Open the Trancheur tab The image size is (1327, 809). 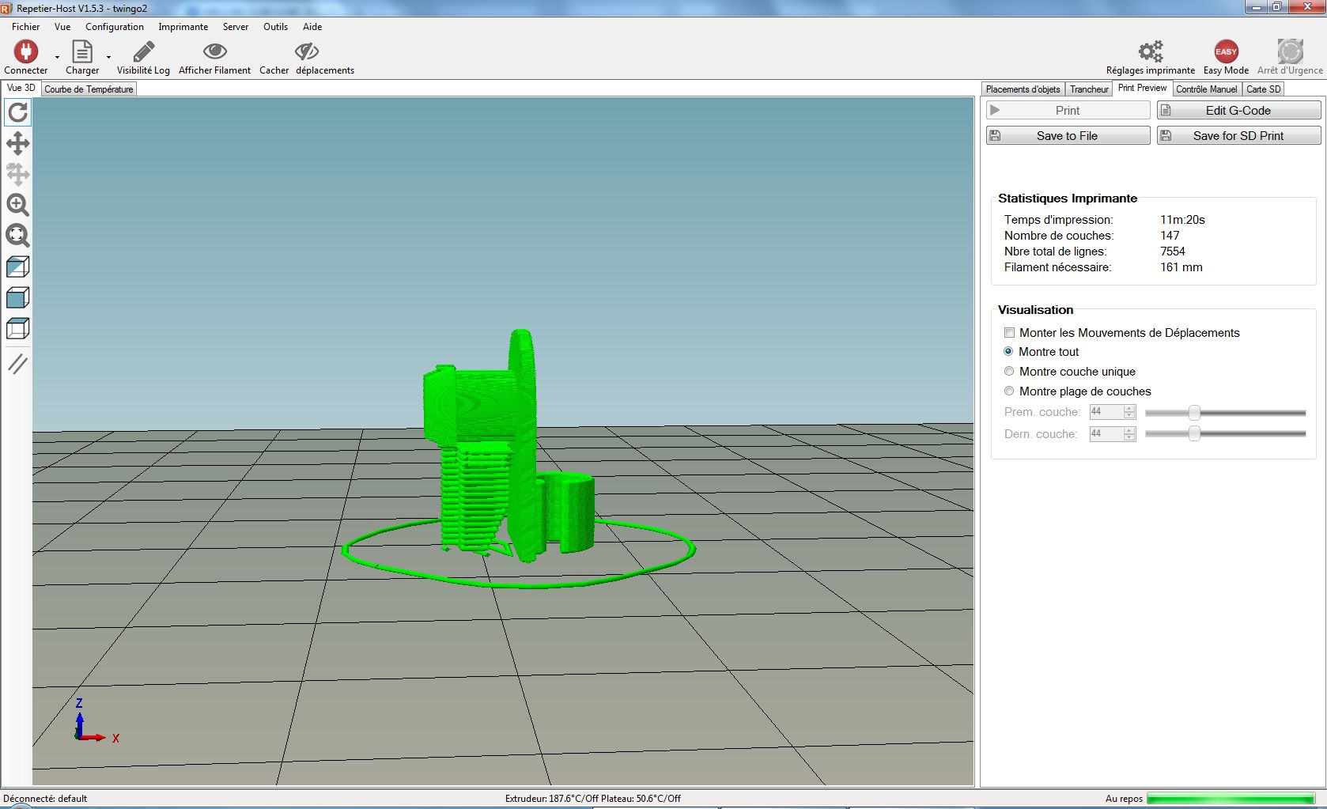(x=1089, y=89)
